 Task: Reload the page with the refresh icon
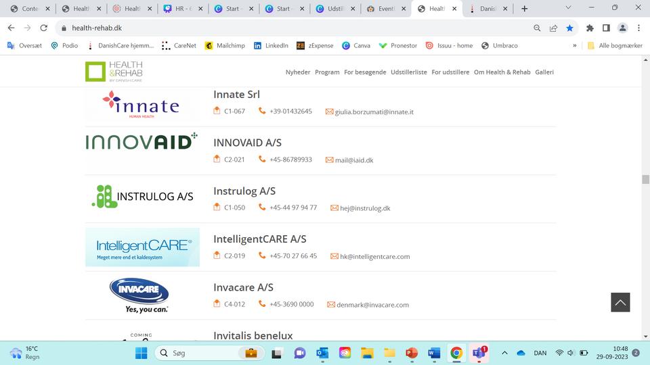43,28
